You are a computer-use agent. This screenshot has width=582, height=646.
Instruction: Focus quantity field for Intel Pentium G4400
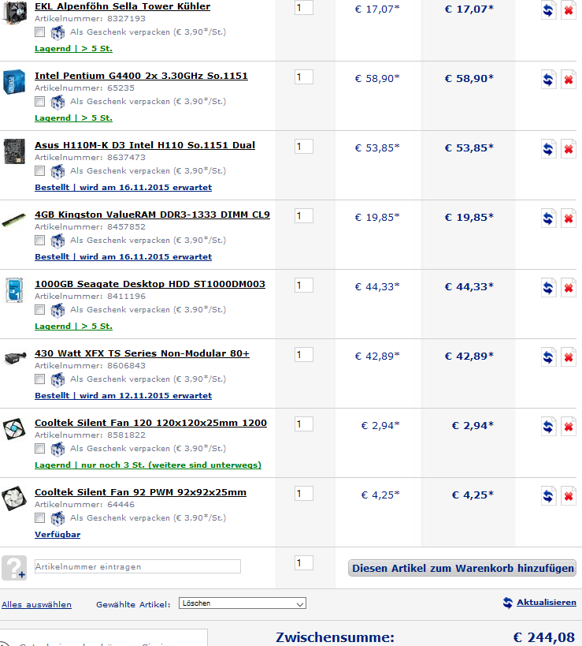pyautogui.click(x=303, y=77)
